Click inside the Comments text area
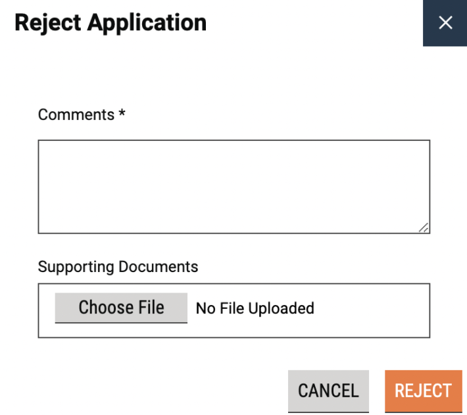 [x=233, y=186]
